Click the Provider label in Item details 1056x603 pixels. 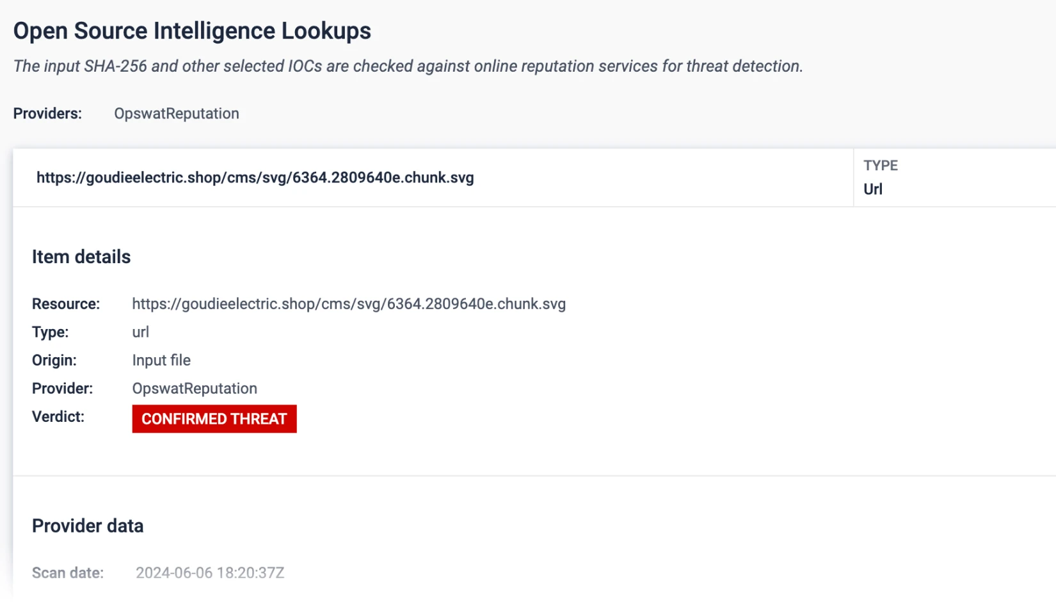coord(62,389)
